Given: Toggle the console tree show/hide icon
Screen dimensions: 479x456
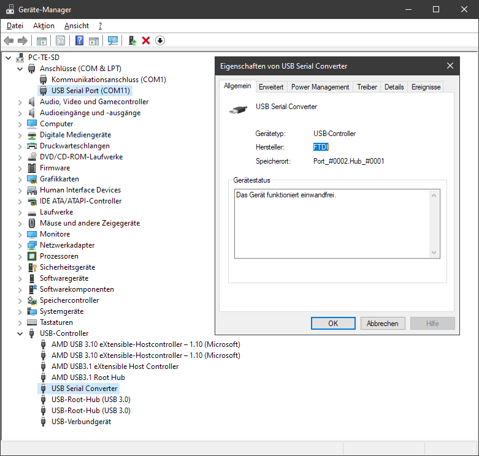Looking at the screenshot, I should click(x=42, y=40).
